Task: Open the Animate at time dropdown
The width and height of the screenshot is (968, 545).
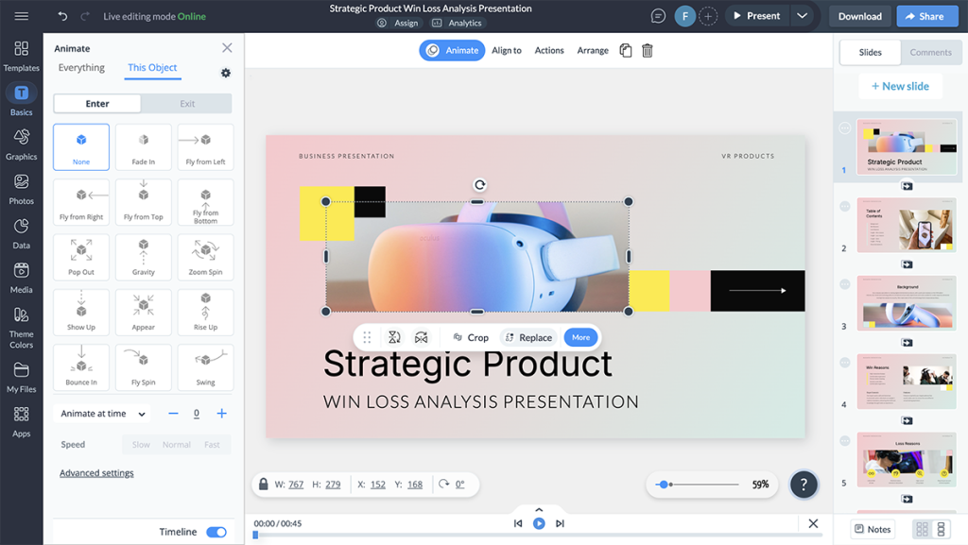Action: pos(101,413)
